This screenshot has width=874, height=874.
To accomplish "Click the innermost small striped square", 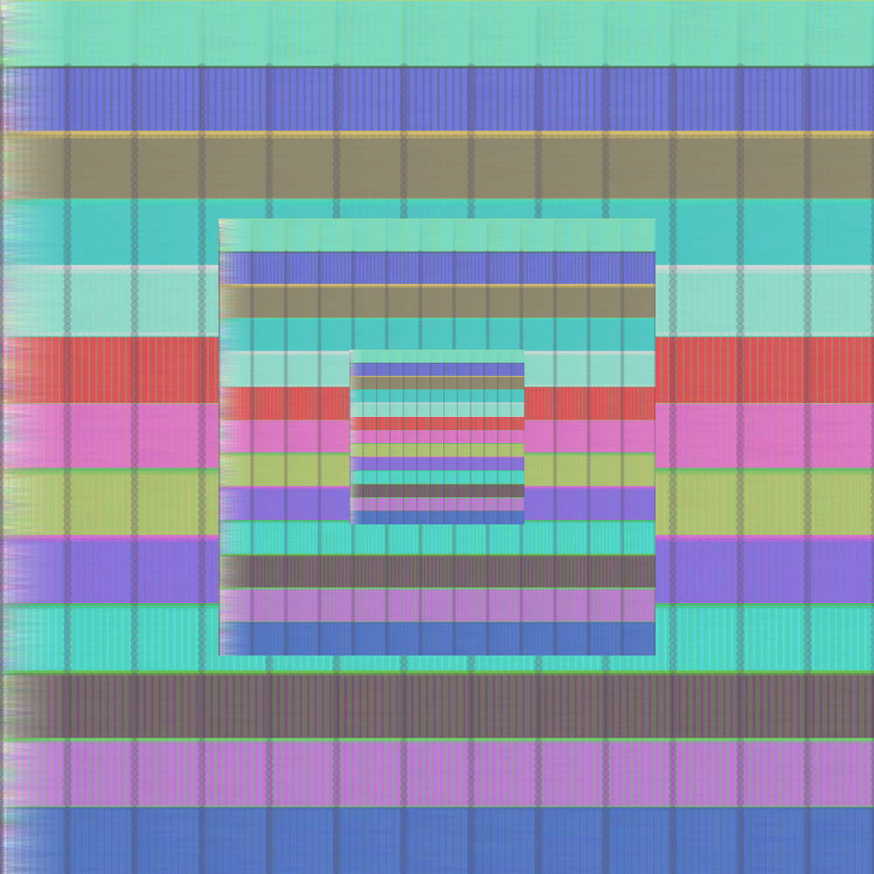I will click(437, 437).
